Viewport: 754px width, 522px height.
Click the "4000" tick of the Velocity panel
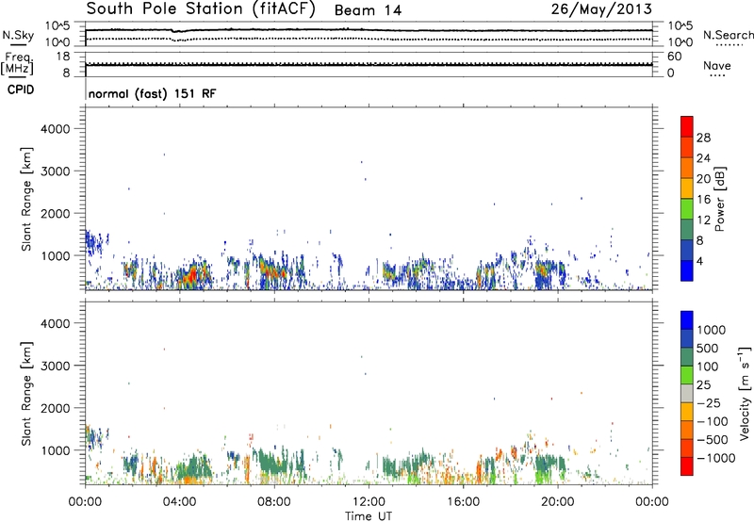coord(55,323)
